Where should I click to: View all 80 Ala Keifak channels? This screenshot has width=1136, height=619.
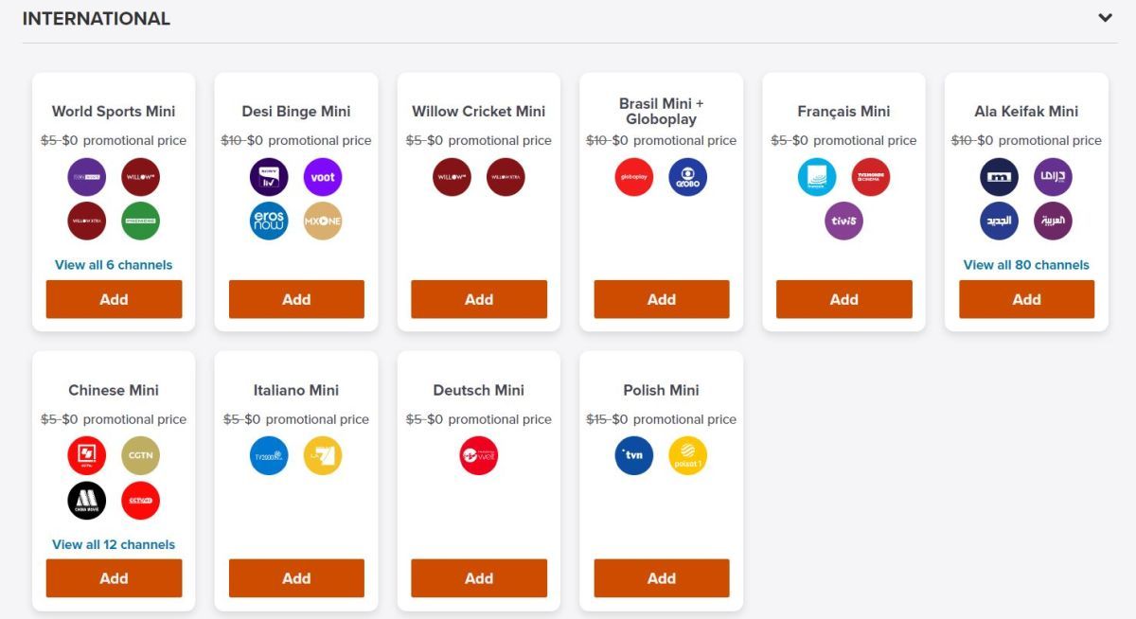(x=1026, y=265)
